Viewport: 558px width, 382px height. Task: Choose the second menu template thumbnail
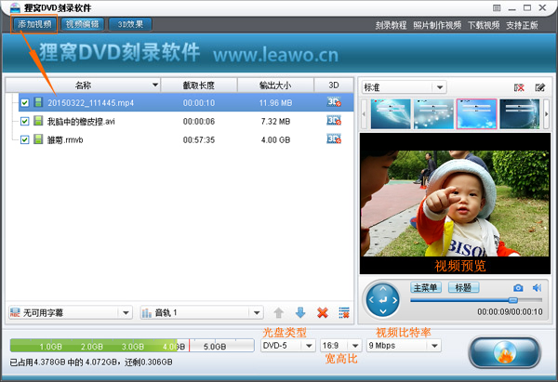point(433,113)
